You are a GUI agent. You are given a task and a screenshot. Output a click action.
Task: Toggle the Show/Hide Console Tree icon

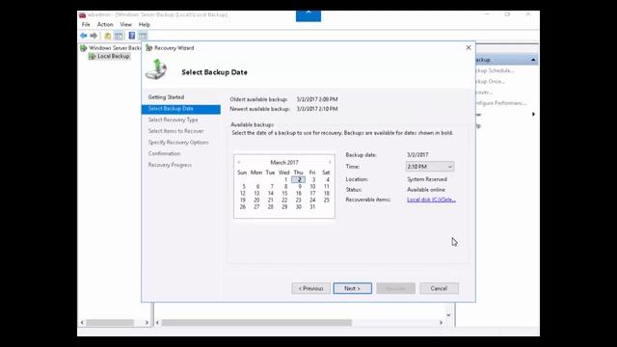pos(119,36)
